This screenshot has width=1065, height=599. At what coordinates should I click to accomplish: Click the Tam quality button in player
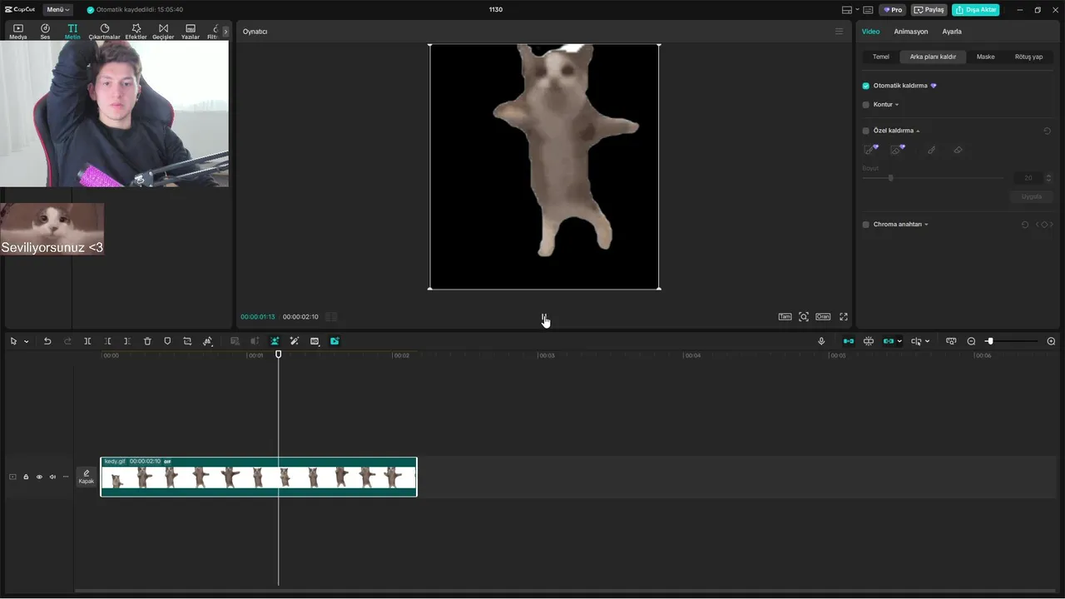(785, 317)
